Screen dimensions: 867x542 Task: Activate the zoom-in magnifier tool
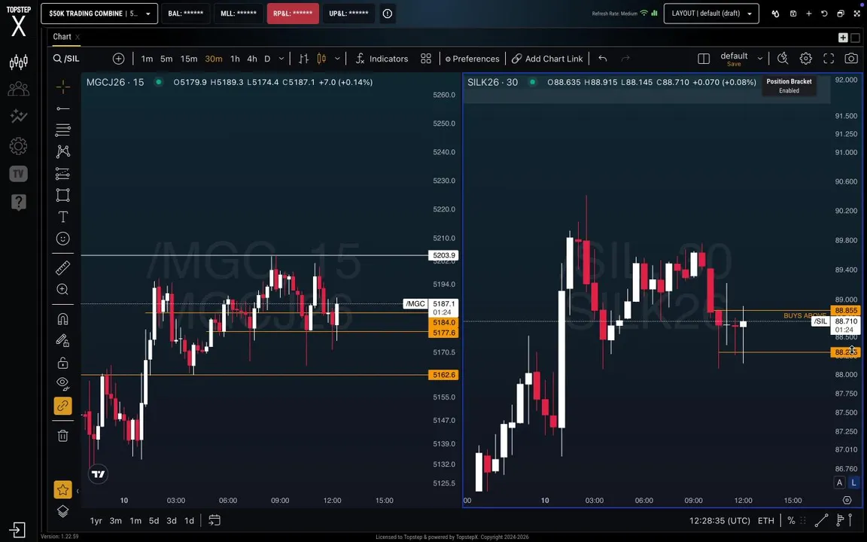tap(62, 289)
